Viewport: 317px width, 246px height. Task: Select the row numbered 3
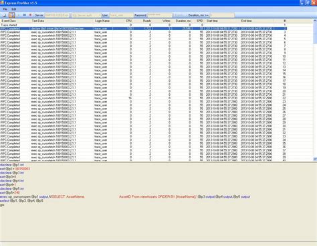click(143, 32)
